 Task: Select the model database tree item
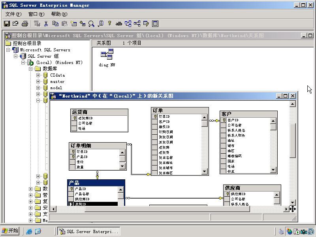pyautogui.click(x=56, y=88)
